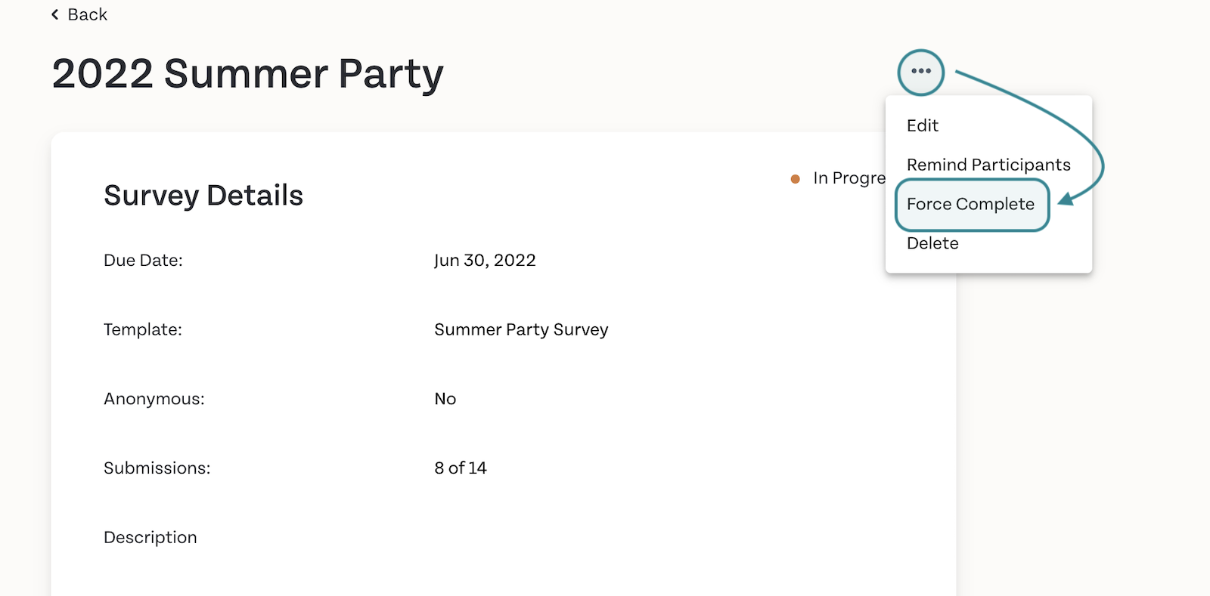
Task: Click the 2022 Summer Party title
Action: click(247, 75)
